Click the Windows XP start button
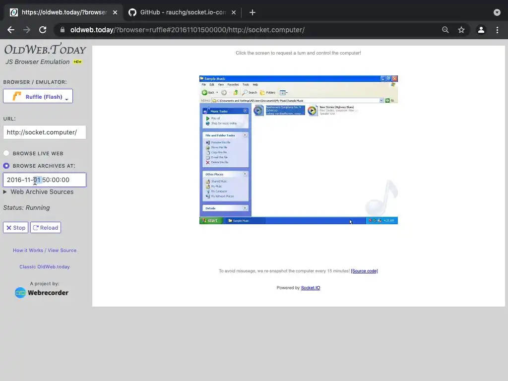Viewport: 508px width, 381px height. coord(211,221)
